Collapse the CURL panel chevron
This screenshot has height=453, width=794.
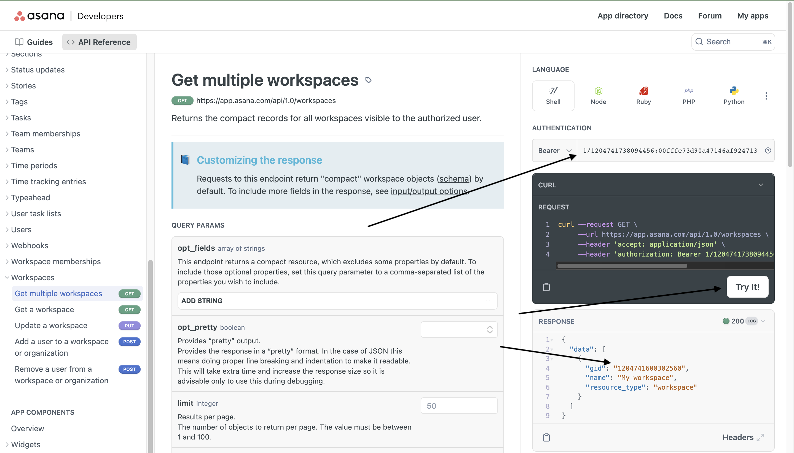coord(760,185)
